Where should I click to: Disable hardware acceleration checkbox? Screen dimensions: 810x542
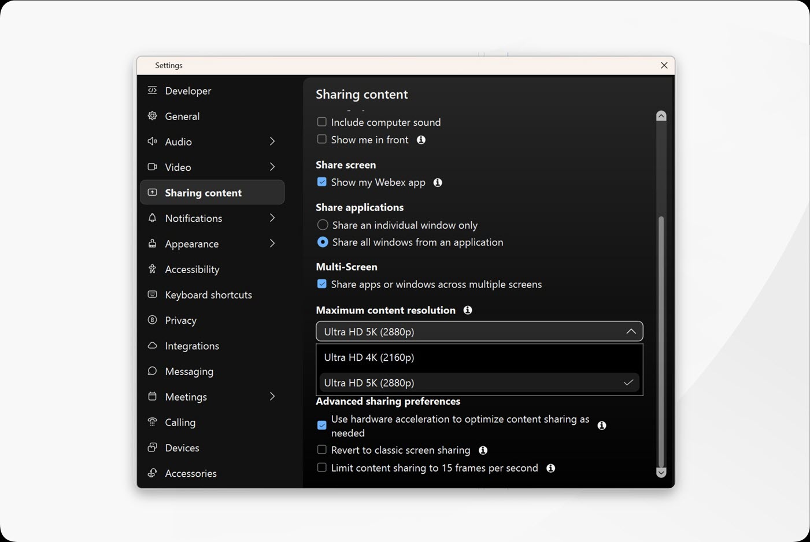tap(322, 425)
